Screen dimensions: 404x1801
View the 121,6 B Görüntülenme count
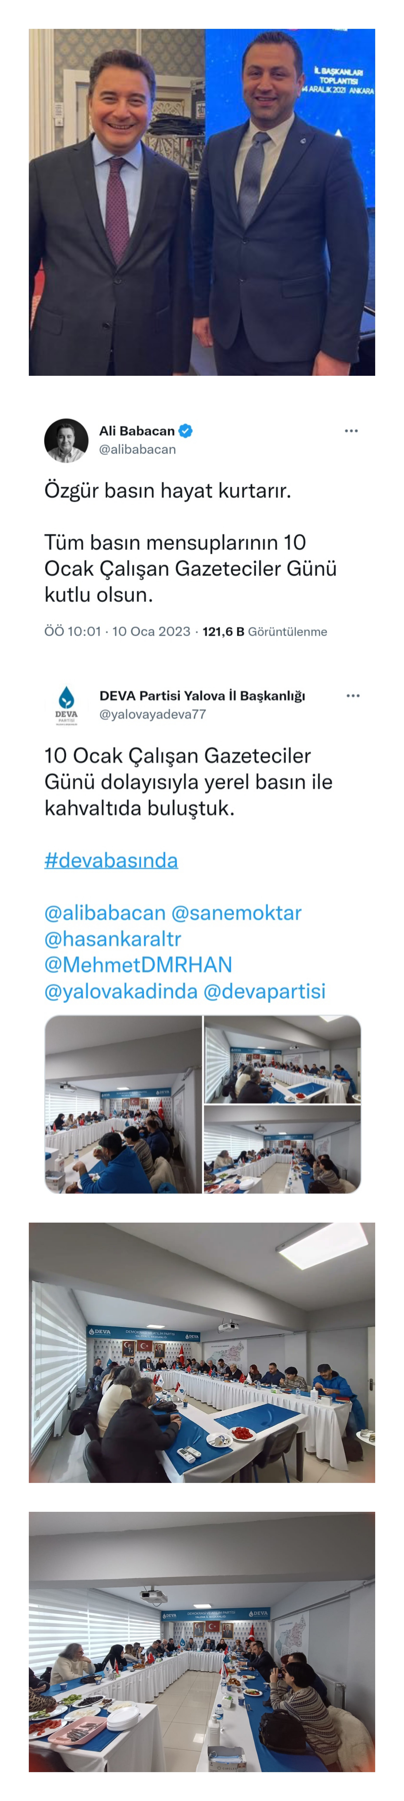[x=264, y=631]
